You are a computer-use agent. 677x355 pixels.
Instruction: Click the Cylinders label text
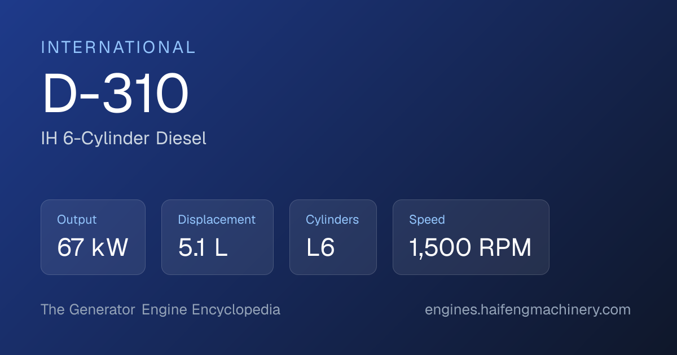point(332,220)
